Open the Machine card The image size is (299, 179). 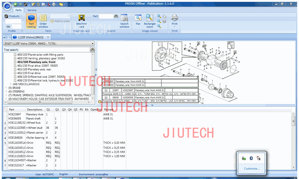[x=81, y=21]
